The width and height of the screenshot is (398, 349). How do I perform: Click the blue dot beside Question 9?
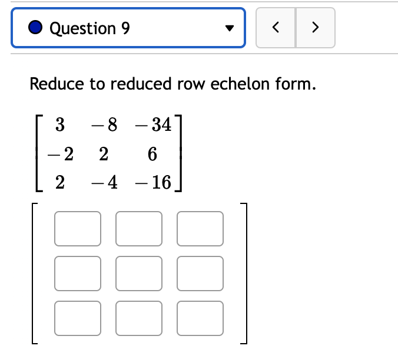click(x=35, y=27)
